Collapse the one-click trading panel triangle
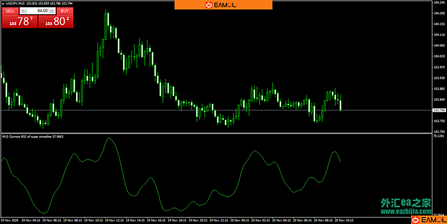The width and height of the screenshot is (447, 224). pyautogui.click(x=3, y=4)
